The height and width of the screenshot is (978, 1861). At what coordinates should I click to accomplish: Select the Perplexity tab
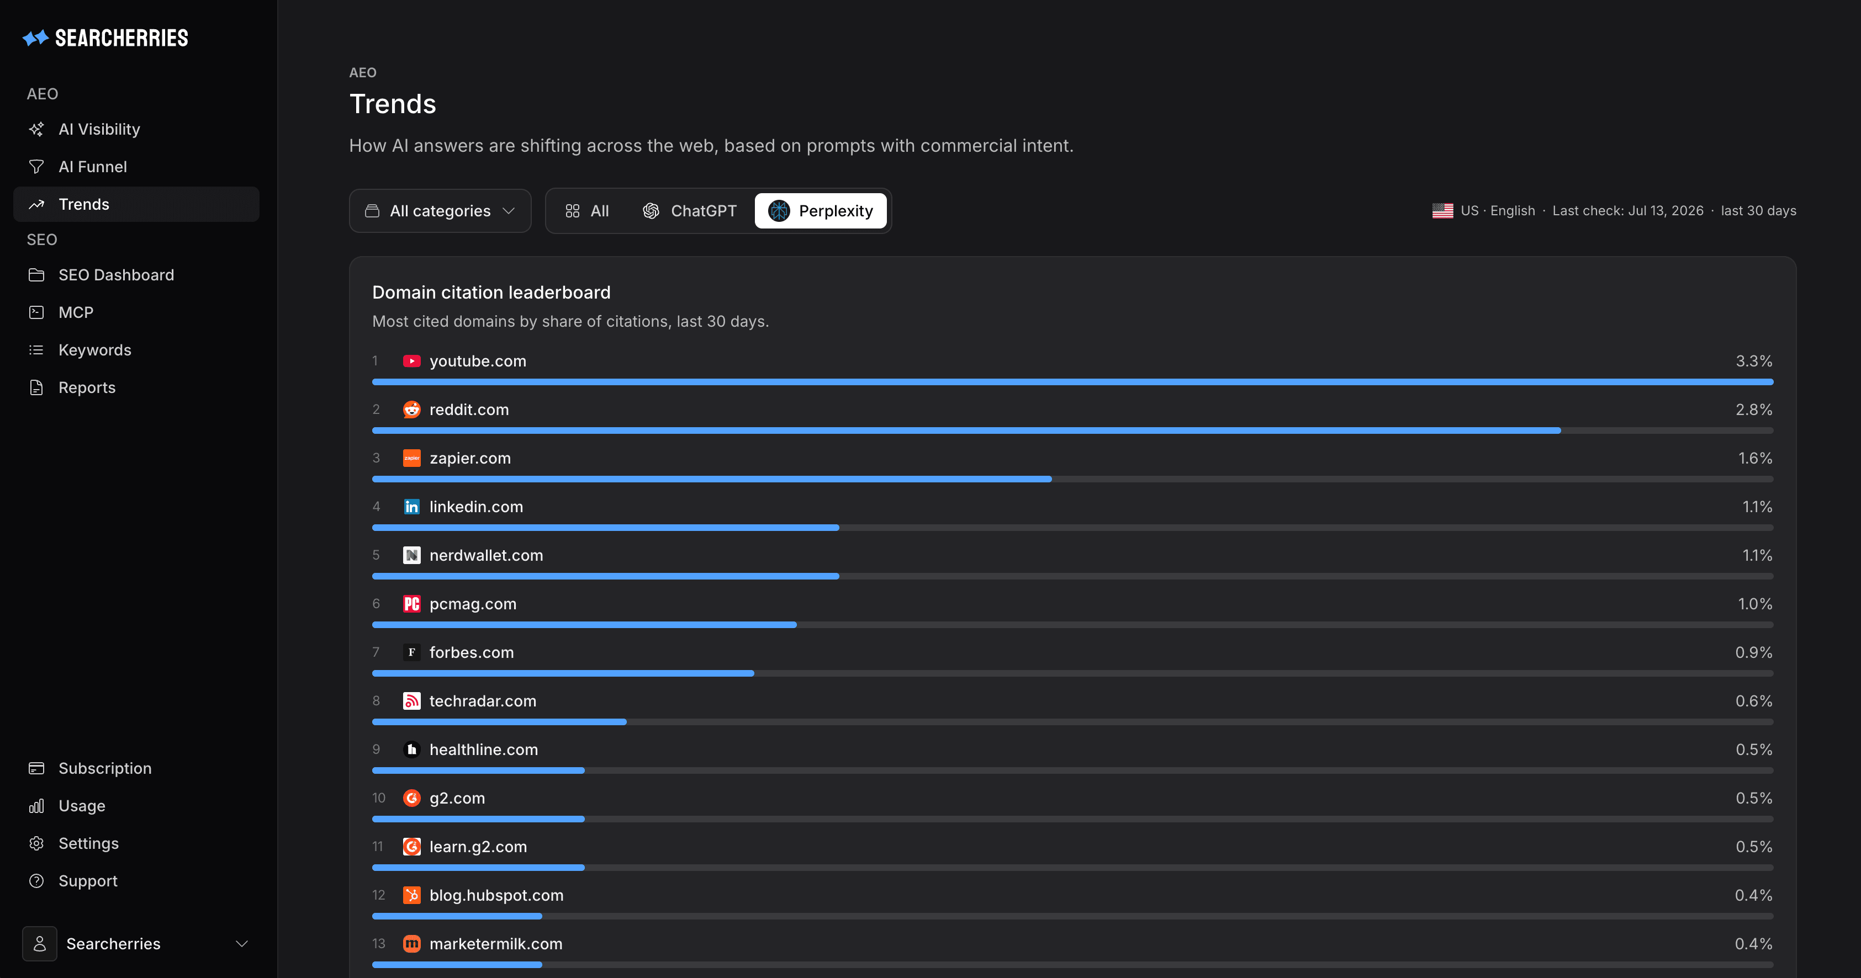(x=821, y=211)
